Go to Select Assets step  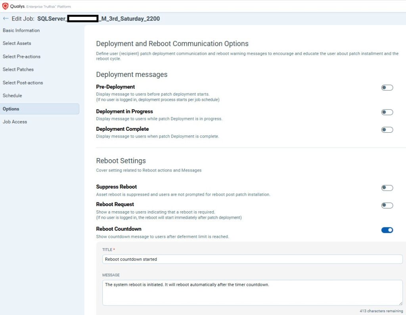(17, 43)
